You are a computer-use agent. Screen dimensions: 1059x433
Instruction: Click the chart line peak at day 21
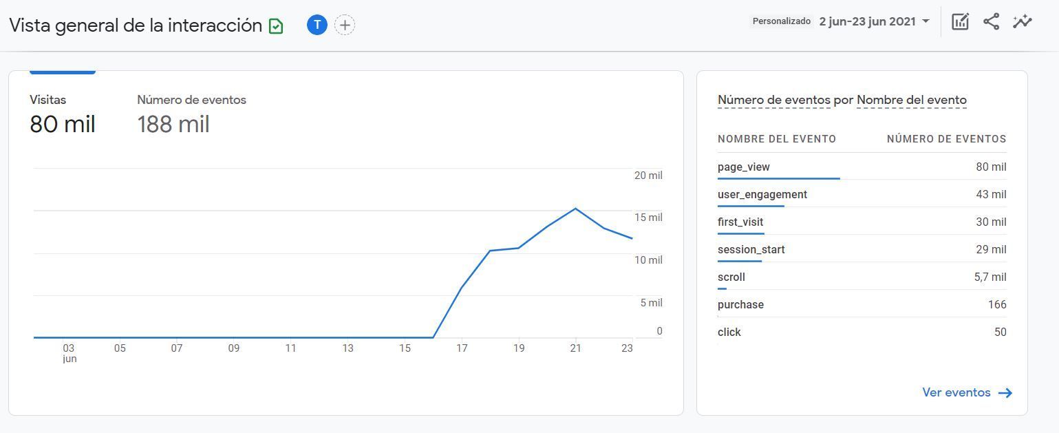575,209
